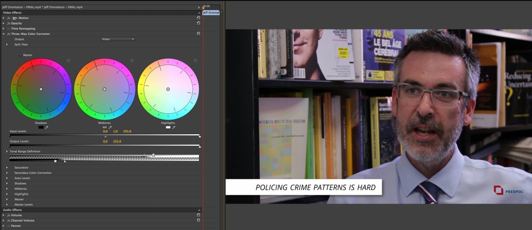Reset the Channel Volume audio effect

tap(198, 220)
